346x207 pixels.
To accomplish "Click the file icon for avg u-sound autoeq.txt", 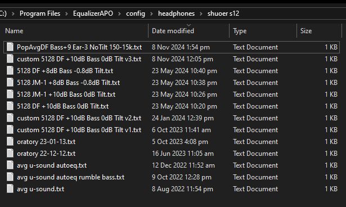I will 10,165.
